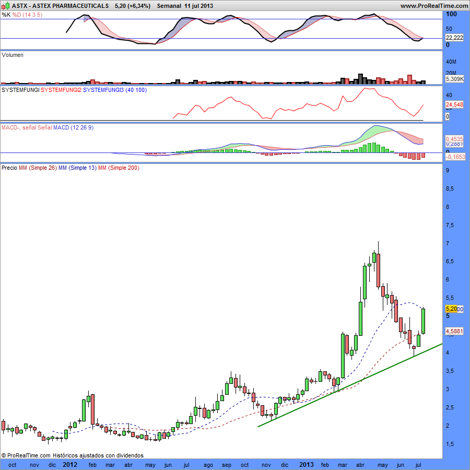
Task: Click the 24,548 indicator value tag
Action: (454, 104)
